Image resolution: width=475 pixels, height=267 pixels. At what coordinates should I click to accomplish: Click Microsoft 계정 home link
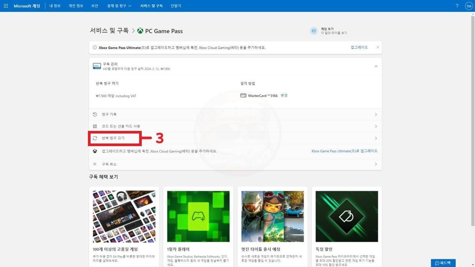(27, 6)
